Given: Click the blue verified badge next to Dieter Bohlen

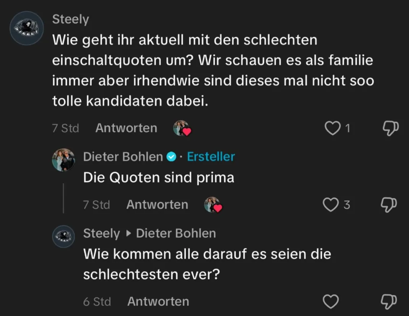Looking at the screenshot, I should [x=172, y=157].
